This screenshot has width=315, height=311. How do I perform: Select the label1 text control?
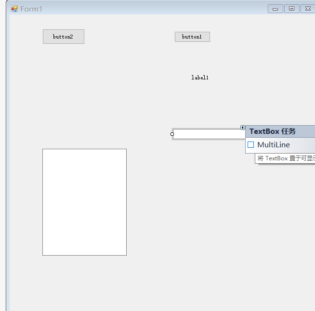[x=200, y=78]
